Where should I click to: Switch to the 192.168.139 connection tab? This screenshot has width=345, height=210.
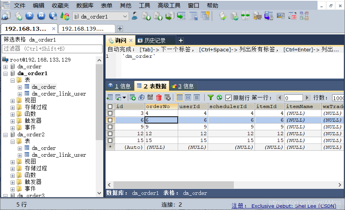click(x=87, y=29)
